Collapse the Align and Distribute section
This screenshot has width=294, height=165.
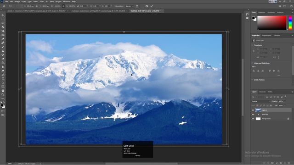252,63
